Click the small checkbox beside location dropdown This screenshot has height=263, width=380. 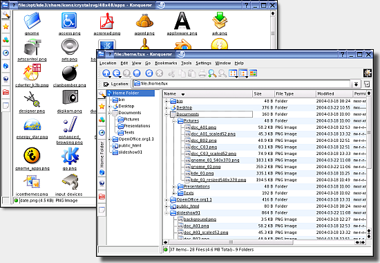(x=367, y=84)
